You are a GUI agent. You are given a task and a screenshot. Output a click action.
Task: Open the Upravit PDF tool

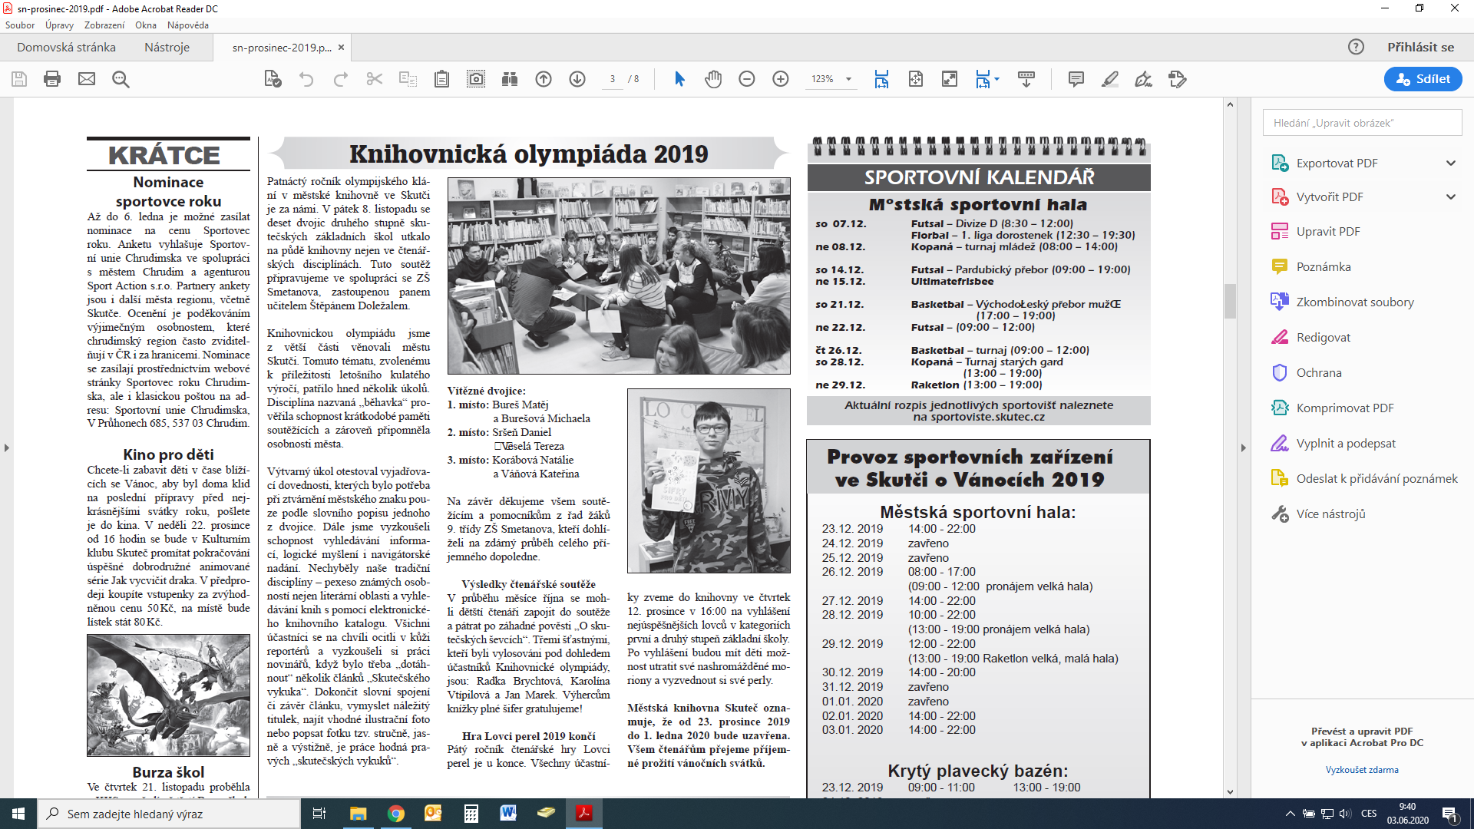tap(1328, 231)
